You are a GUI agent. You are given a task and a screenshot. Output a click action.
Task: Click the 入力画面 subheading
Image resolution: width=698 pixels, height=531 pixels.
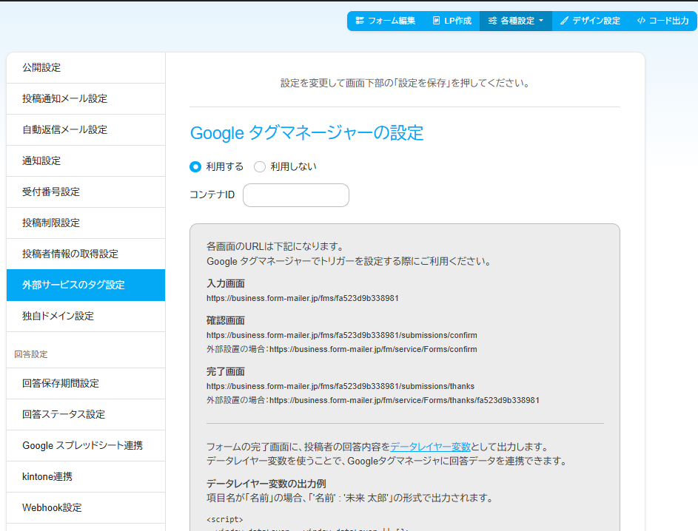(226, 284)
